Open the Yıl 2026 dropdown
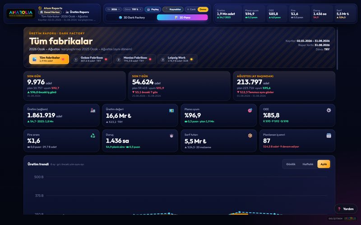Image resolution: width=361 pixels, height=225 pixels. tap(114, 9)
